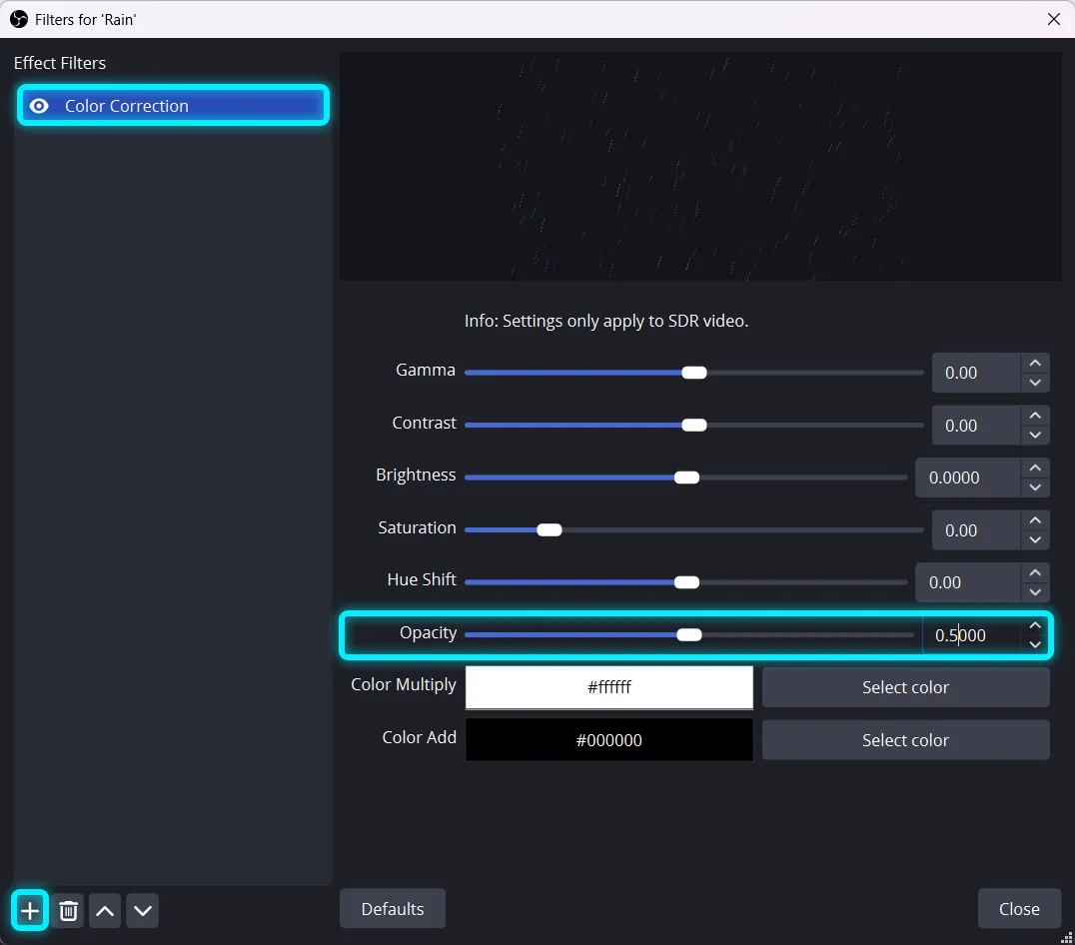The height and width of the screenshot is (945, 1075).
Task: Increase Opacity value with up stepper
Action: click(1035, 625)
